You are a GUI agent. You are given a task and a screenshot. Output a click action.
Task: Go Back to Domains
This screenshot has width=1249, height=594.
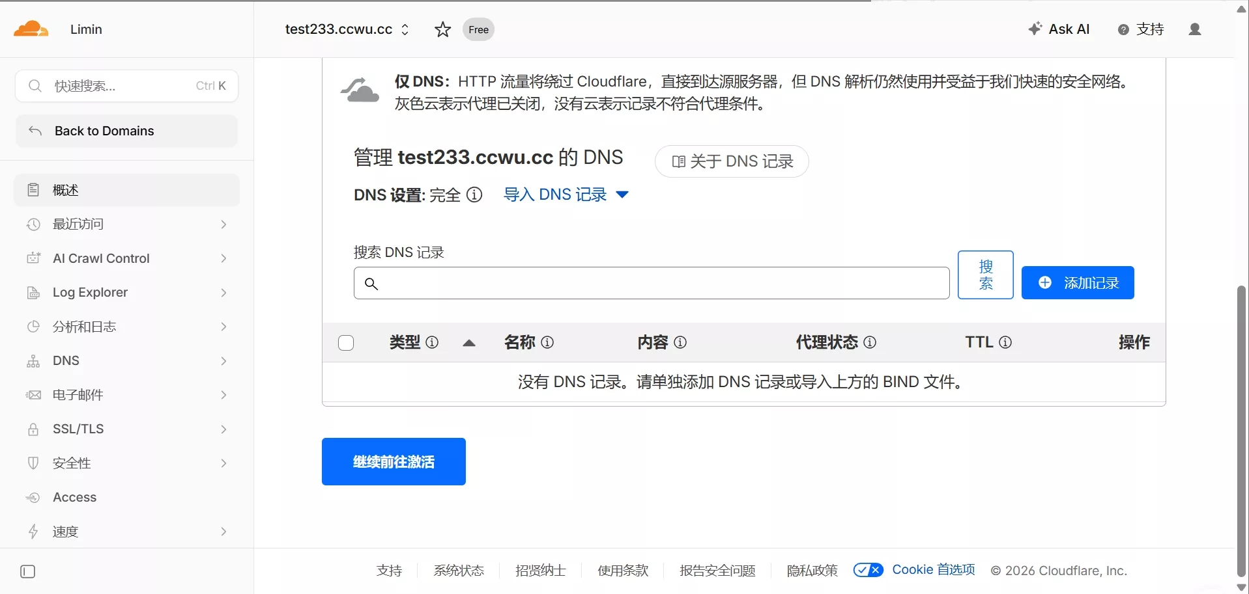[126, 131]
